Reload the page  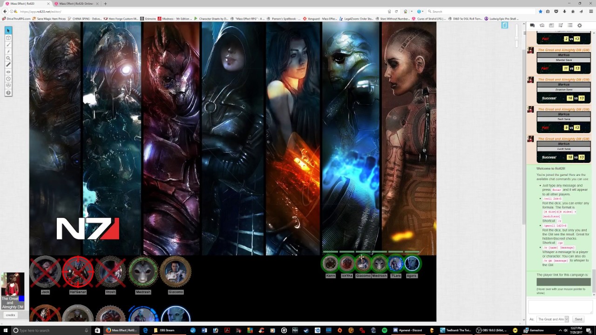pyautogui.click(x=396, y=12)
